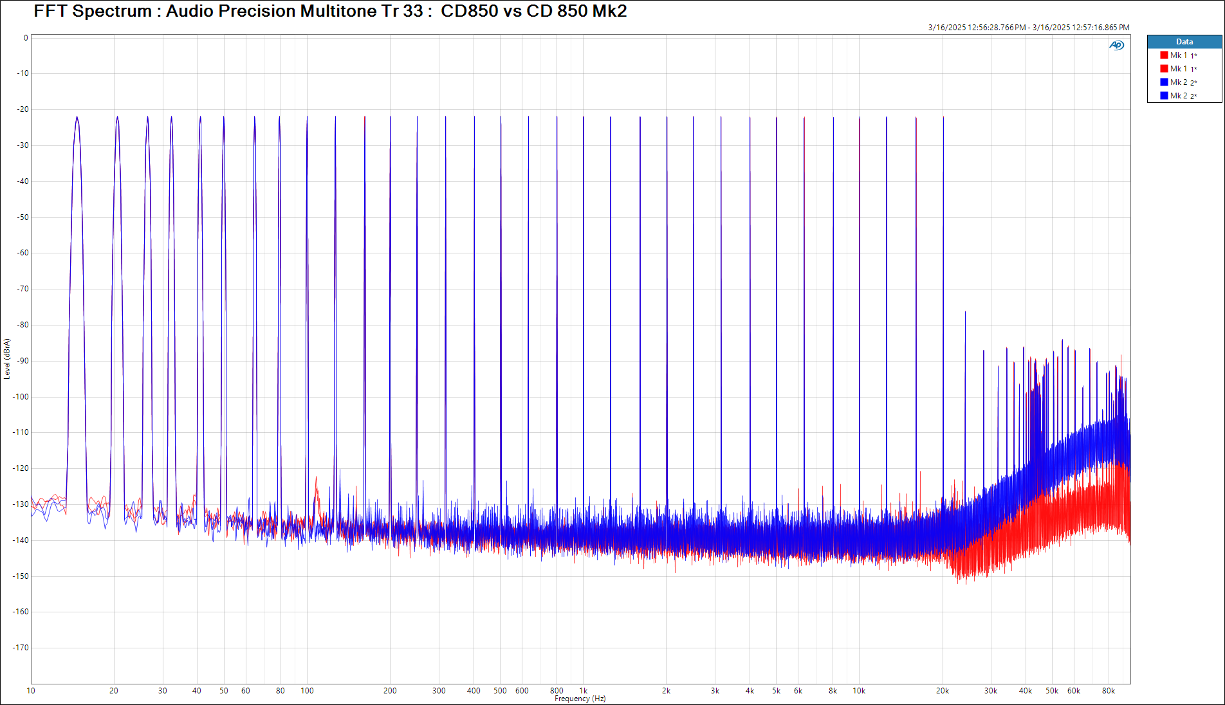Image resolution: width=1225 pixels, height=705 pixels.
Task: Select the Data legend header
Action: coord(1184,42)
